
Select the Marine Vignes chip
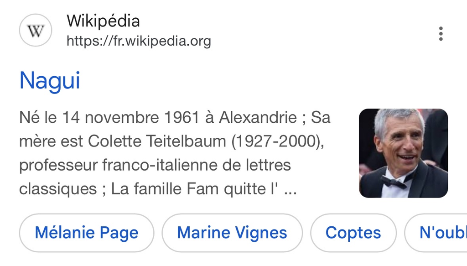pos(232,233)
